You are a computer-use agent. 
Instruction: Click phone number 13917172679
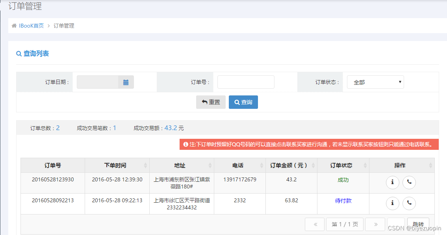pos(240,180)
